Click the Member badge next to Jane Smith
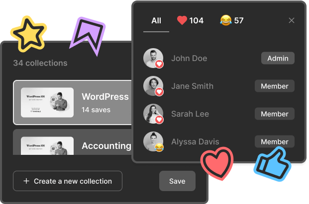This screenshot has width=309, height=204. (x=275, y=86)
